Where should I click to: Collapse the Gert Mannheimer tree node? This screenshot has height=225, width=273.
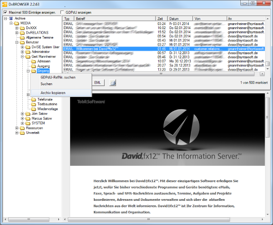click(x=22, y=56)
